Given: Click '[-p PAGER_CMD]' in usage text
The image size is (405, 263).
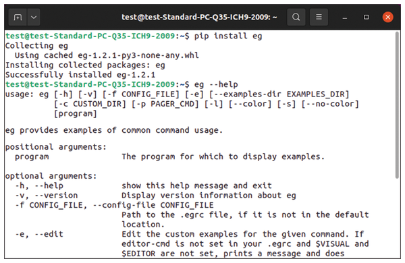Looking at the screenshot, I should 165,104.
